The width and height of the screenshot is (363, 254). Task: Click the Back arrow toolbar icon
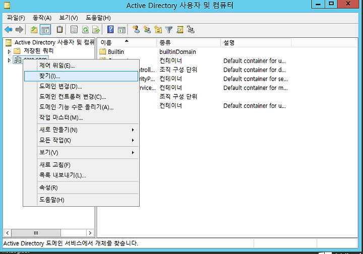[x=9, y=30]
